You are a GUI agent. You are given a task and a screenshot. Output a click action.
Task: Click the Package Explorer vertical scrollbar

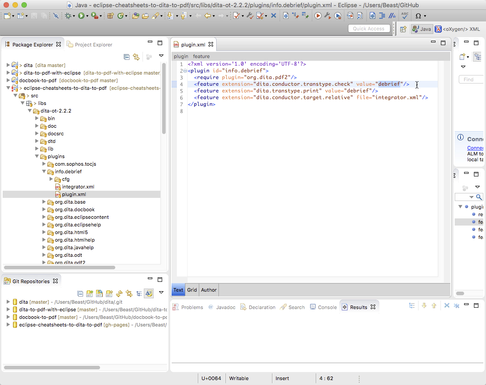coord(163,99)
